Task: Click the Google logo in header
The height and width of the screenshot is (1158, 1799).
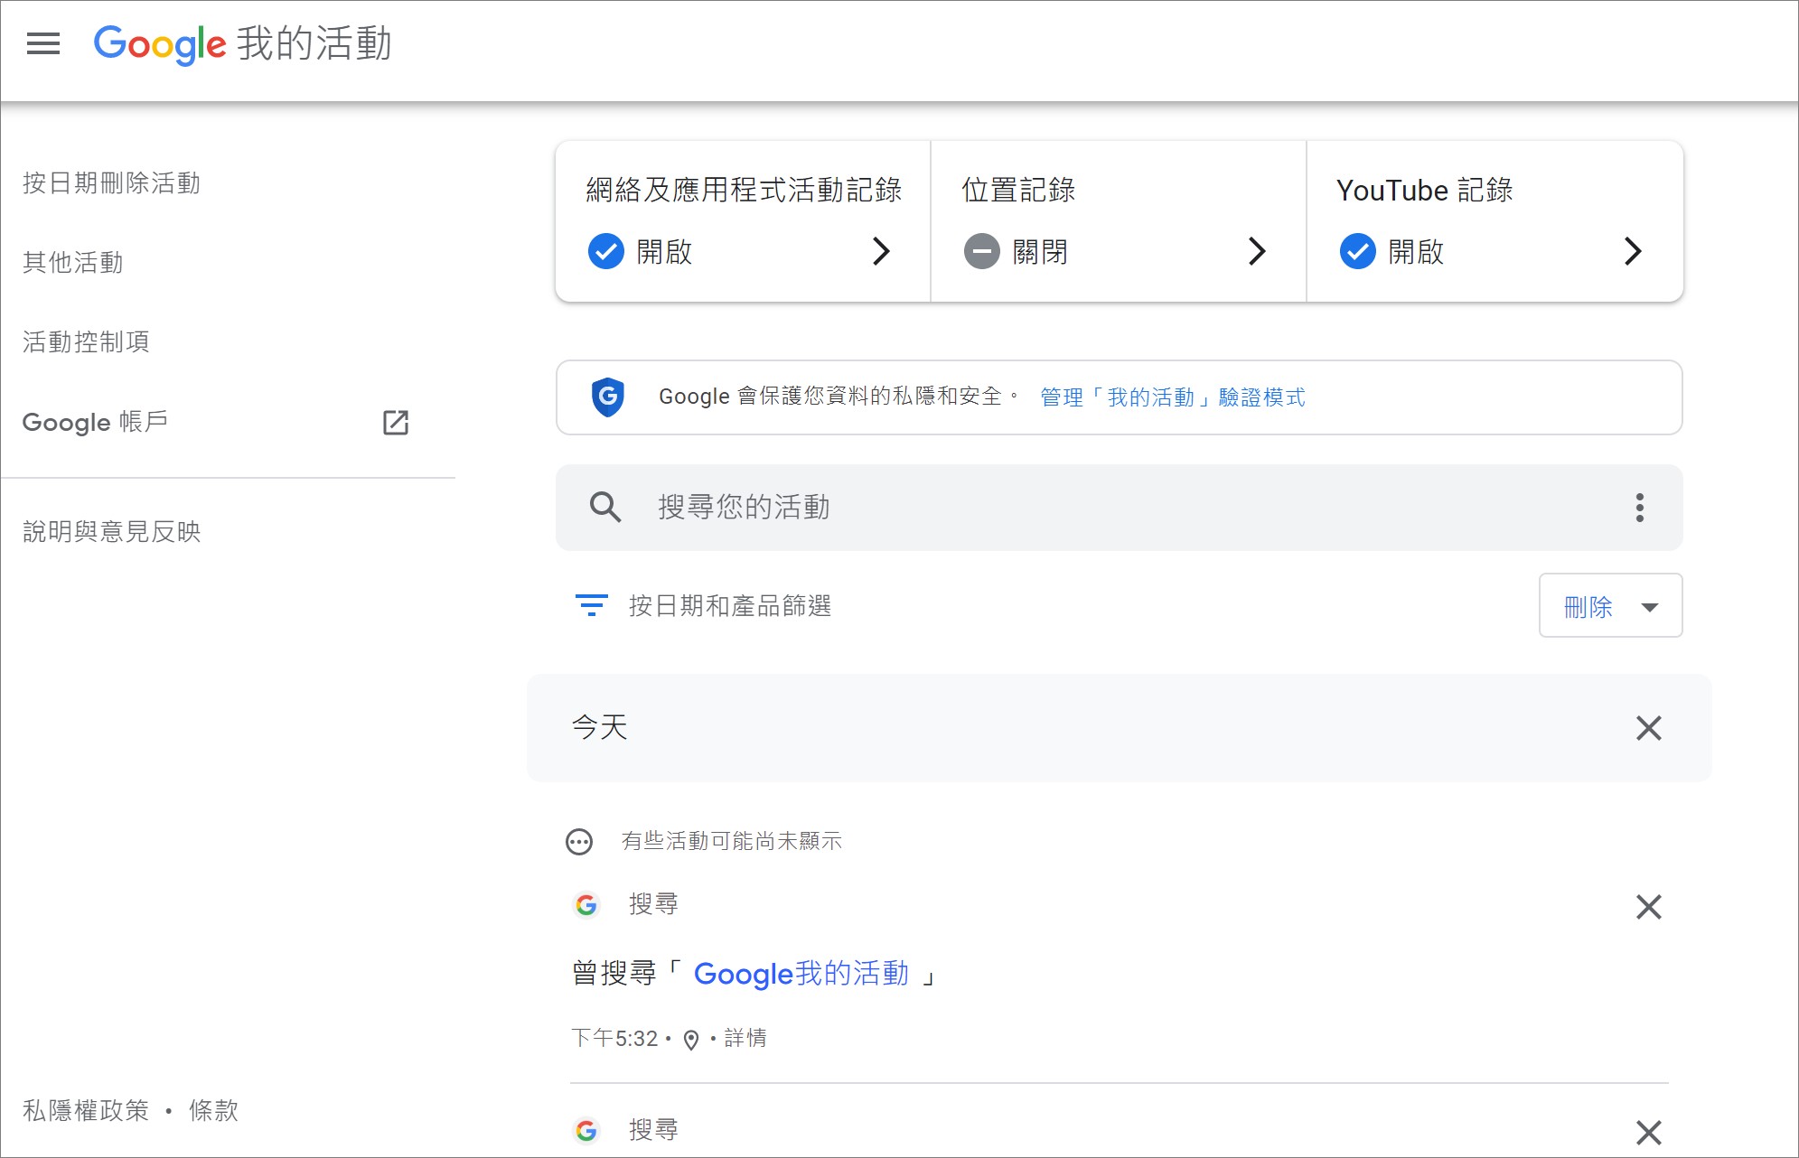Action: click(x=160, y=44)
